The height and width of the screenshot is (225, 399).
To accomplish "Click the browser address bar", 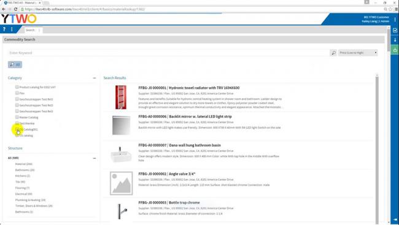I will [201, 9].
